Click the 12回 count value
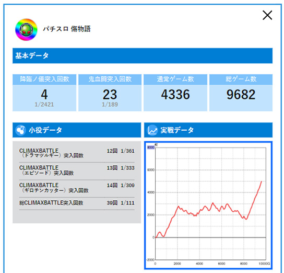The height and width of the screenshot is (273, 284). 112,151
